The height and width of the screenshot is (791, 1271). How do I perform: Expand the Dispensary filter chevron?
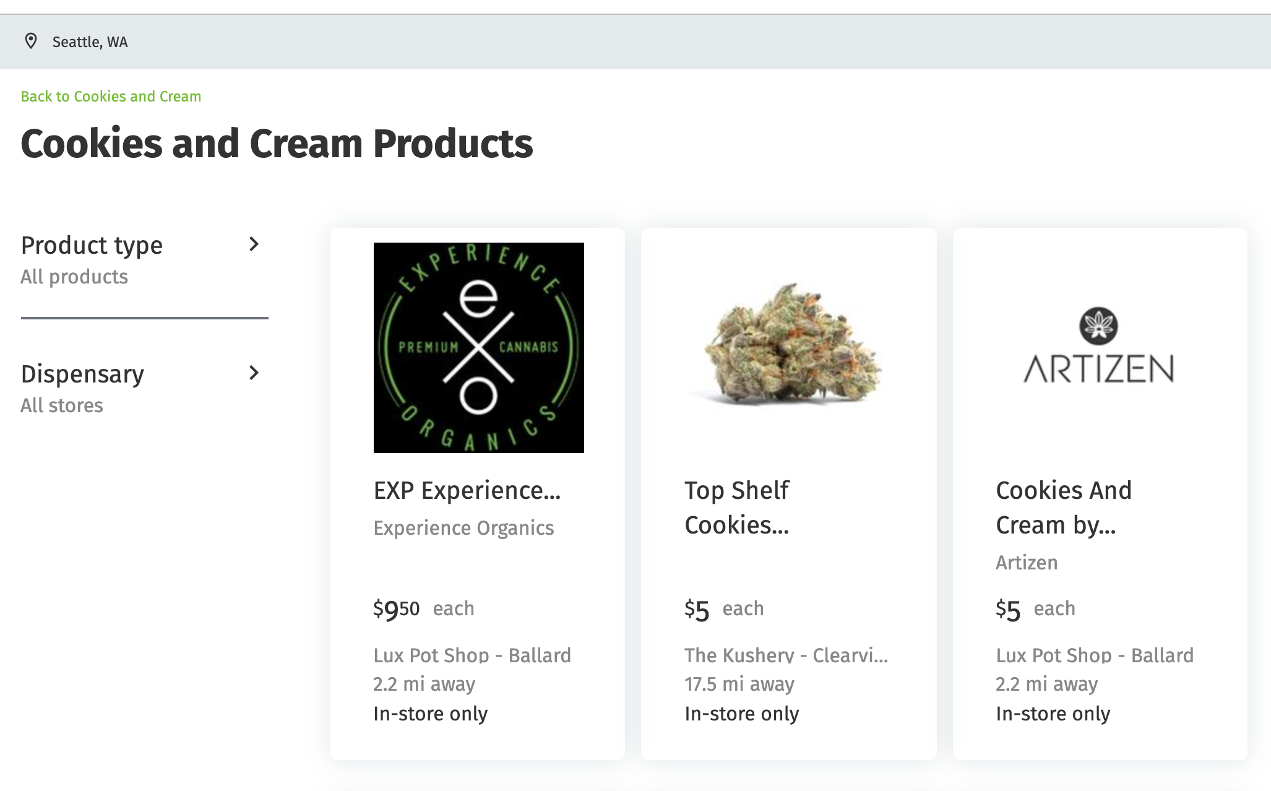click(254, 373)
